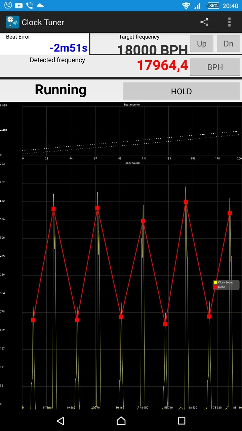
Task: Tap the Android home navigation icon
Action: coord(121,421)
